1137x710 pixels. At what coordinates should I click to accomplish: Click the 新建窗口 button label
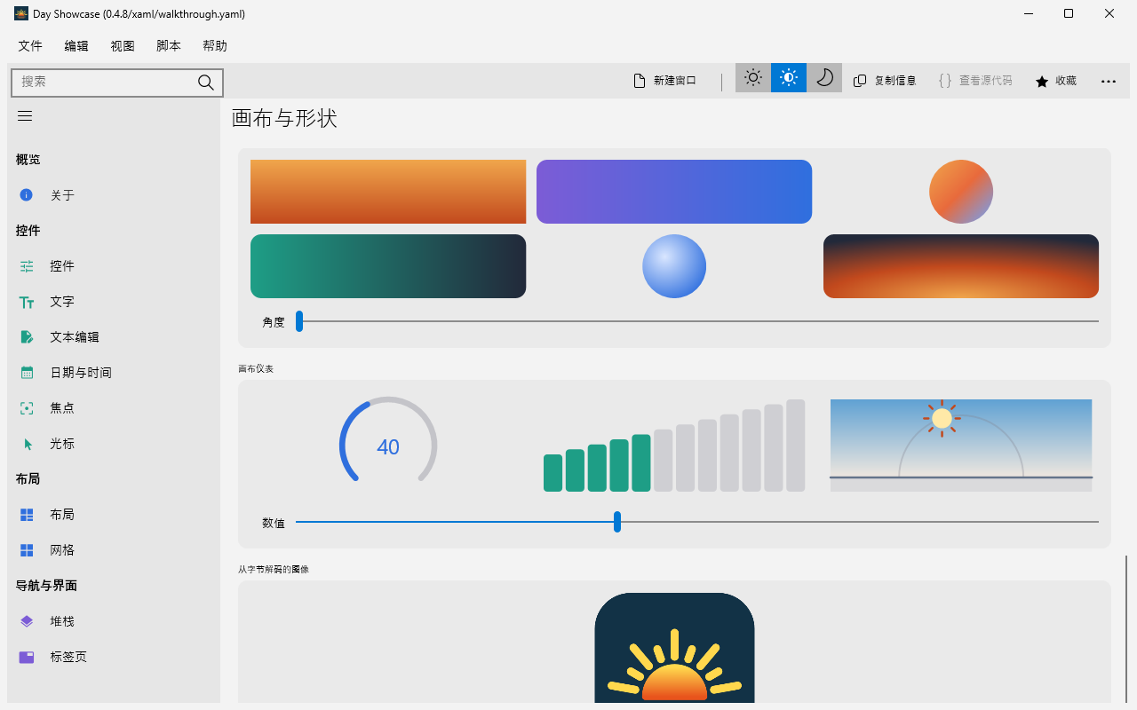(x=675, y=81)
